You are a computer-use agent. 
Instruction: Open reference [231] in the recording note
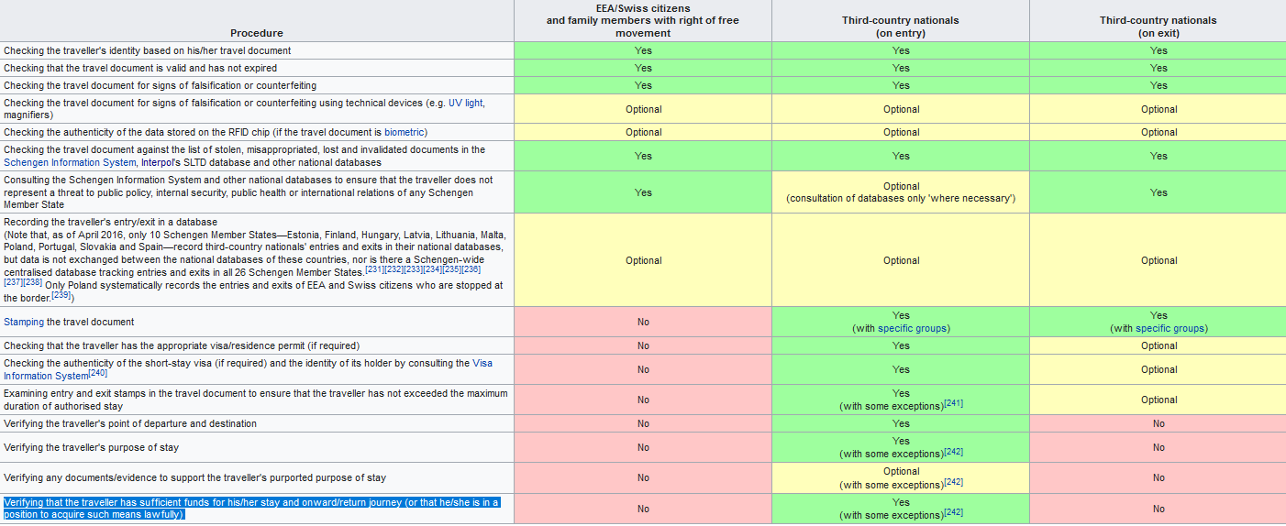tap(374, 269)
